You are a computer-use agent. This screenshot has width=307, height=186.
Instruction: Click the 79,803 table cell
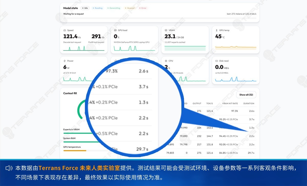pos(170,153)
